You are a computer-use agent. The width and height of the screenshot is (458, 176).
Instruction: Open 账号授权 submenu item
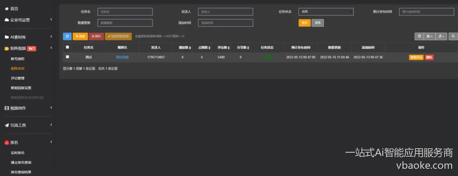pos(17,59)
